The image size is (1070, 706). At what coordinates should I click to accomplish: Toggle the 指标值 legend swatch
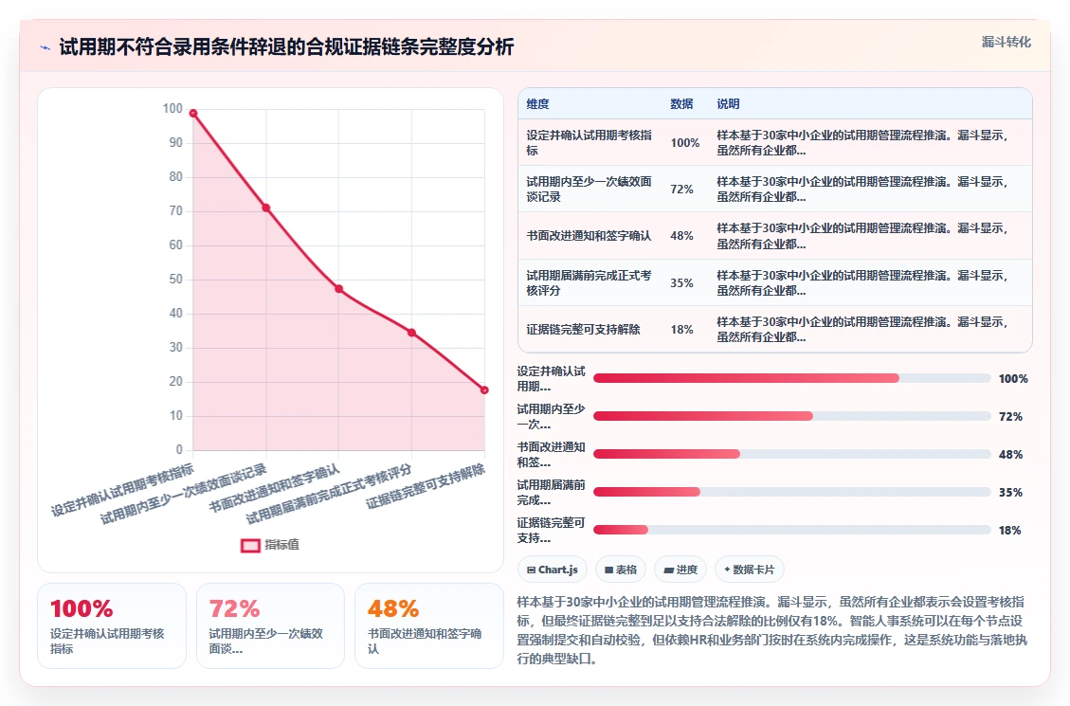[x=250, y=545]
